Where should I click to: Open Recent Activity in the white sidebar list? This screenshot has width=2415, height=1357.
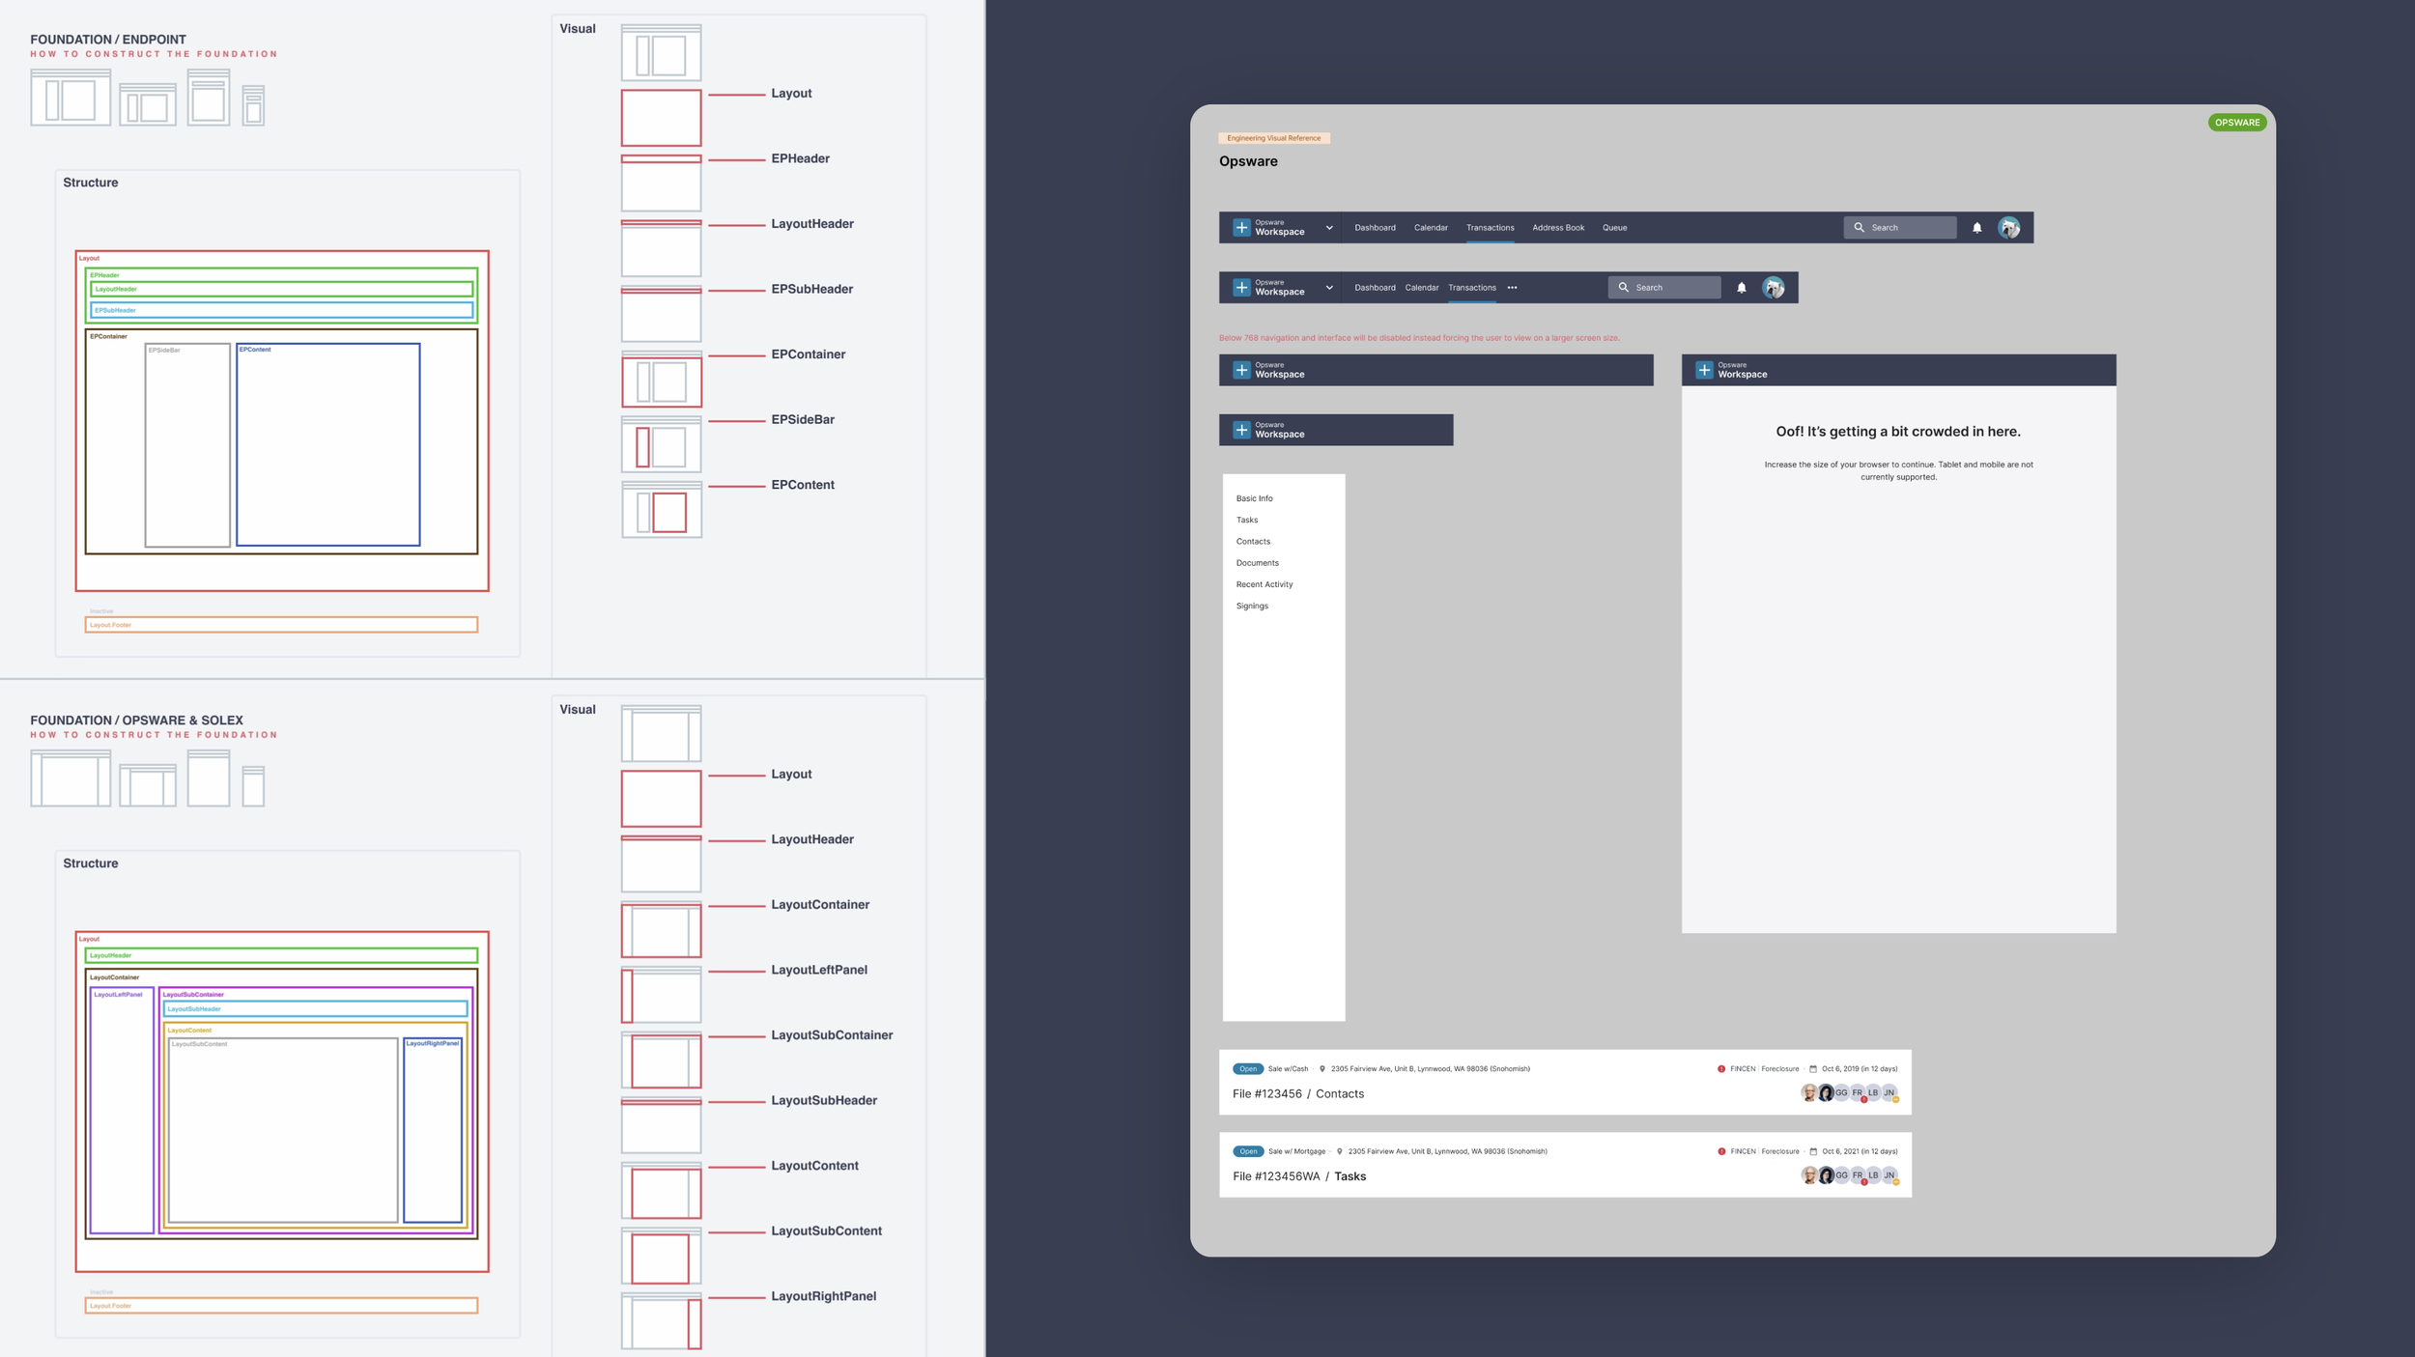[1264, 584]
